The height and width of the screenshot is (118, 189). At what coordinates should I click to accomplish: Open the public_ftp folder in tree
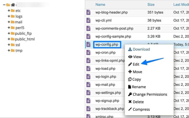[x=23, y=33]
